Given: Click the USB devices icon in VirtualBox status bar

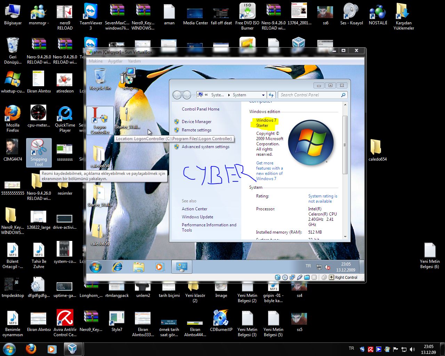Looking at the screenshot, I should pyautogui.click(x=300, y=277).
